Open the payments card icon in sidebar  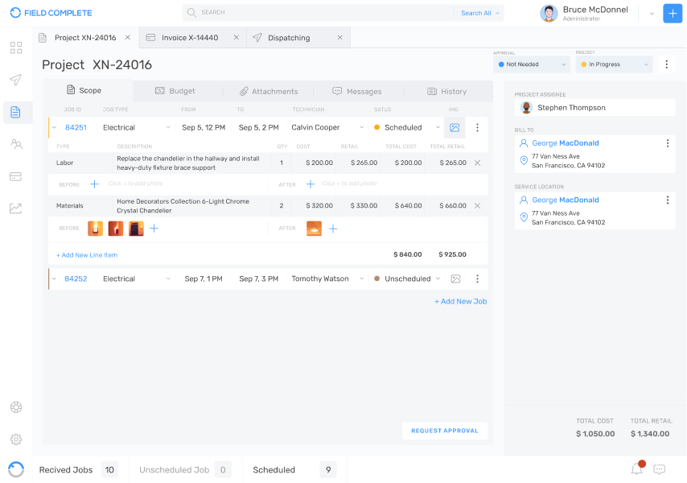pos(15,176)
